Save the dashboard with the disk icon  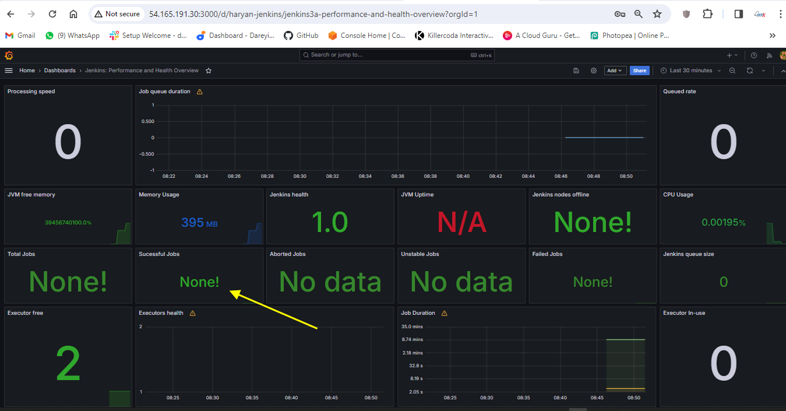pyautogui.click(x=576, y=71)
